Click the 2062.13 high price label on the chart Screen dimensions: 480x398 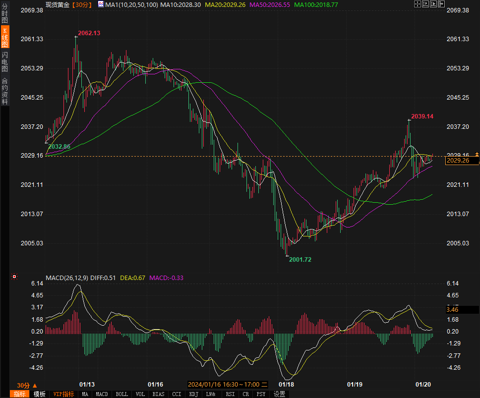[89, 33]
